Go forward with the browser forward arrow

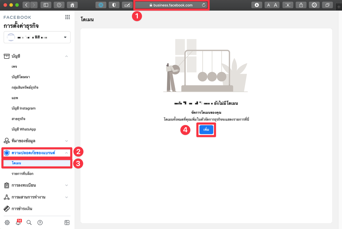click(x=34, y=5)
